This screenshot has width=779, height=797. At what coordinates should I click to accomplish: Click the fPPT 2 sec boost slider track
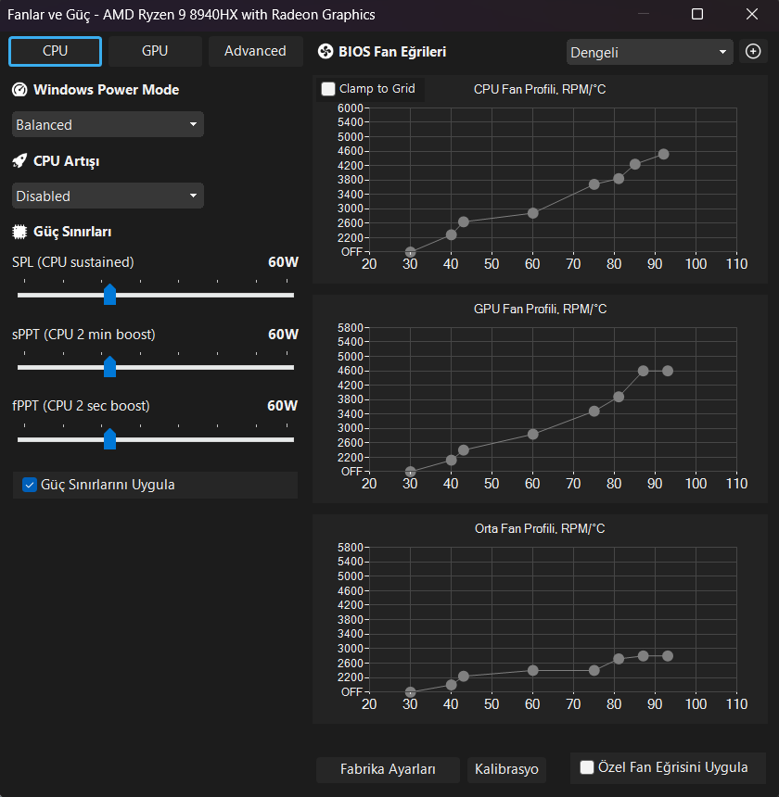[156, 439]
